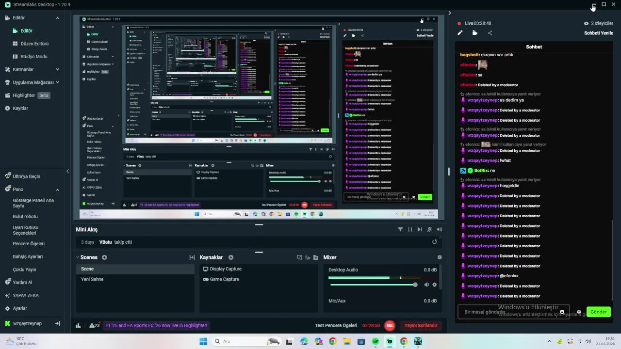Expand the Uygulama Mağazası chevron arrow
Screen dimensions: 621x349
pos(57,82)
